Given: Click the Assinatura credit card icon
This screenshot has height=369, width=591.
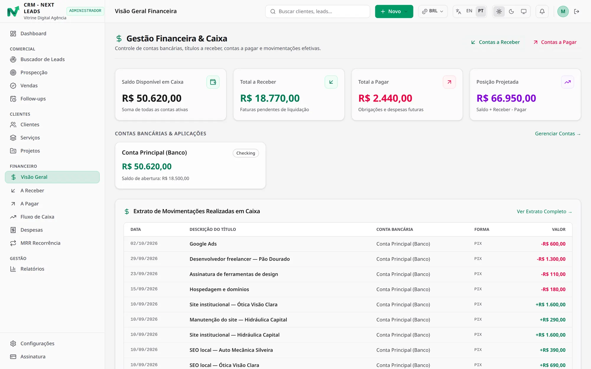Looking at the screenshot, I should click(13, 357).
